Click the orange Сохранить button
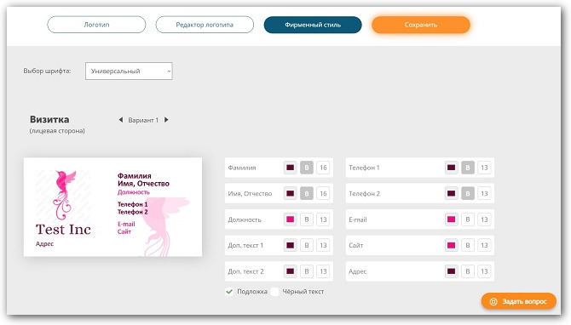571x325 pixels. point(421,25)
